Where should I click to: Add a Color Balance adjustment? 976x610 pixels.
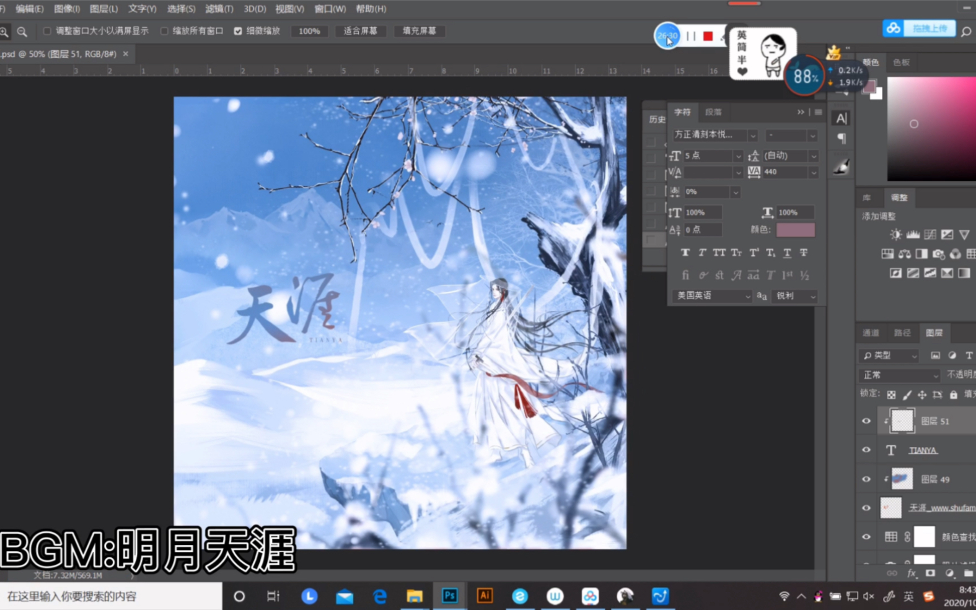(x=905, y=254)
